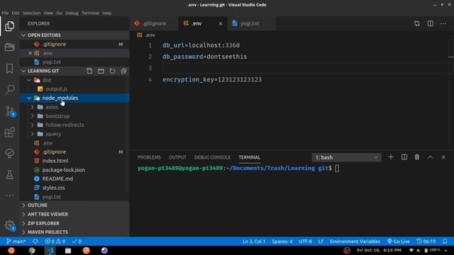The width and height of the screenshot is (454, 255).
Task: Refresh the explorer tree
Action: click(112, 71)
